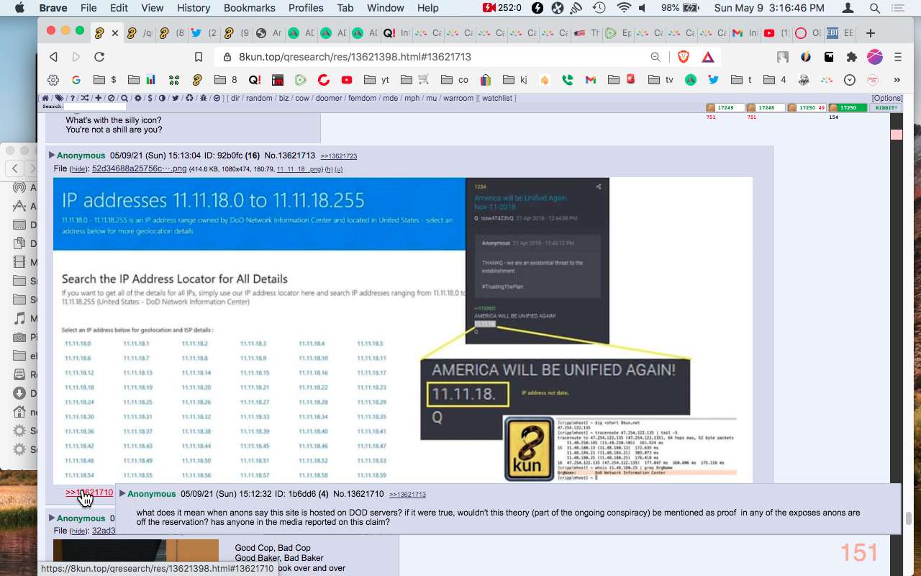
Task: Expand post menu arrow for No.13621710 preview
Action: [122, 493]
